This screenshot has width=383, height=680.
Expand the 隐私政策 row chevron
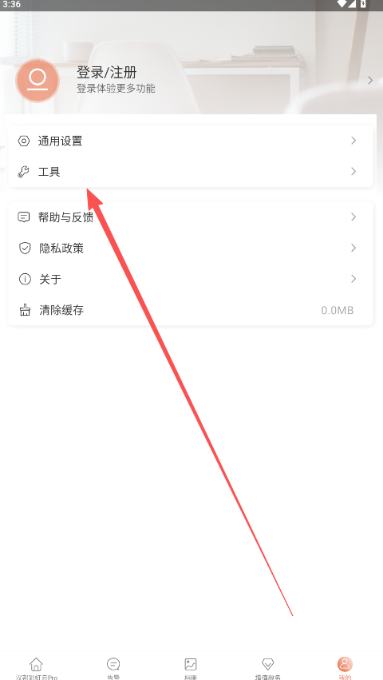(353, 248)
